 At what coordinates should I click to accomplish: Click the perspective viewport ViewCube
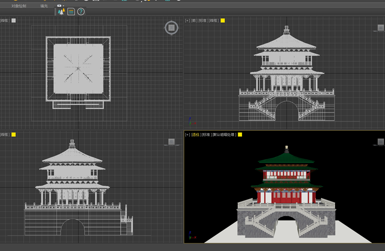(x=380, y=142)
